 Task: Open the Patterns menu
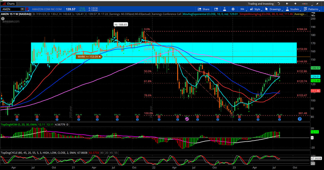312,9
